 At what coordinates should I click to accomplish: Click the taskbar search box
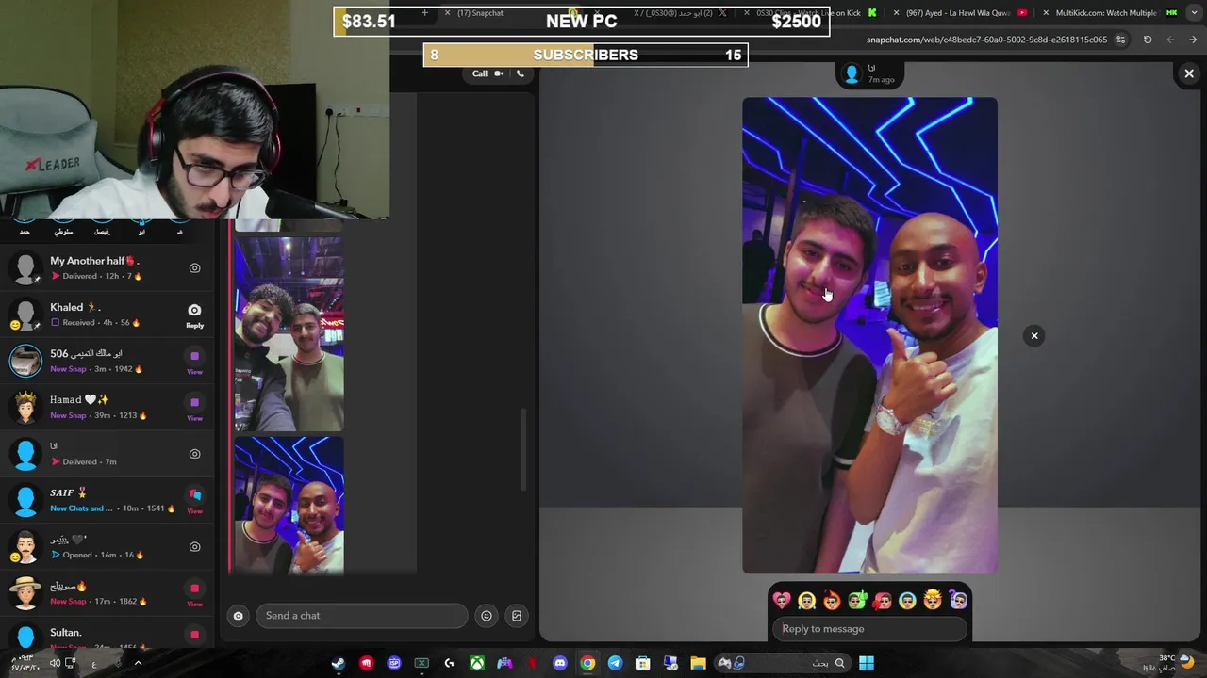782,663
